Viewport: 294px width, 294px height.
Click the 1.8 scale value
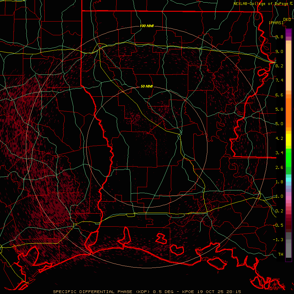[x=279, y=182]
